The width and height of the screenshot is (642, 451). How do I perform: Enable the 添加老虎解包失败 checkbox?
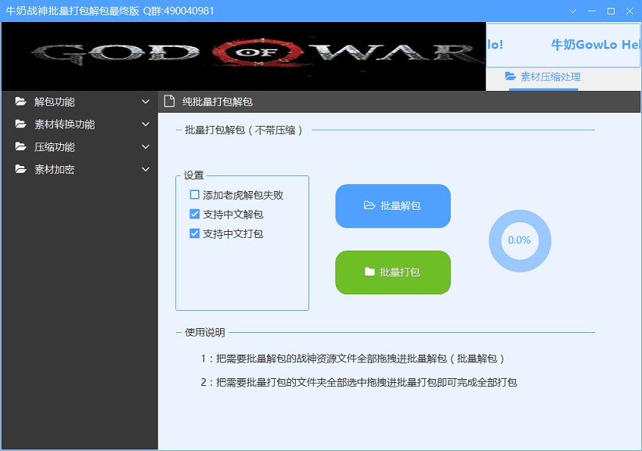pos(194,195)
